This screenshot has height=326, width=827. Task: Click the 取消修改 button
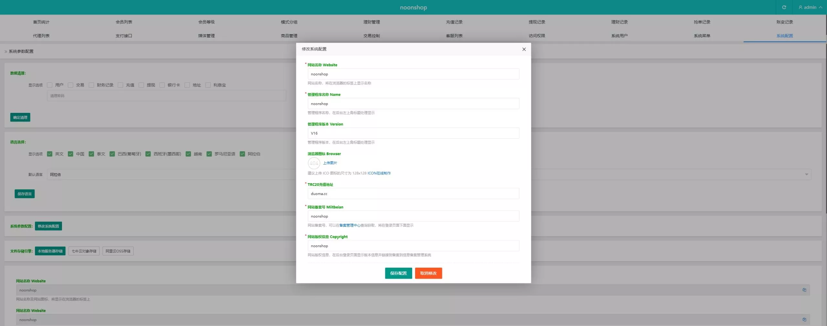(x=428, y=273)
